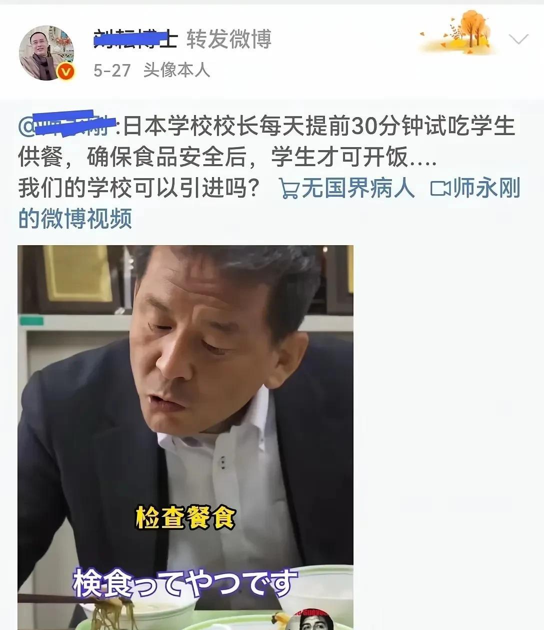Image resolution: width=544 pixels, height=630 pixels.
Task: Tap the Japanese subtitle 検食ってやつです
Action: (x=185, y=583)
